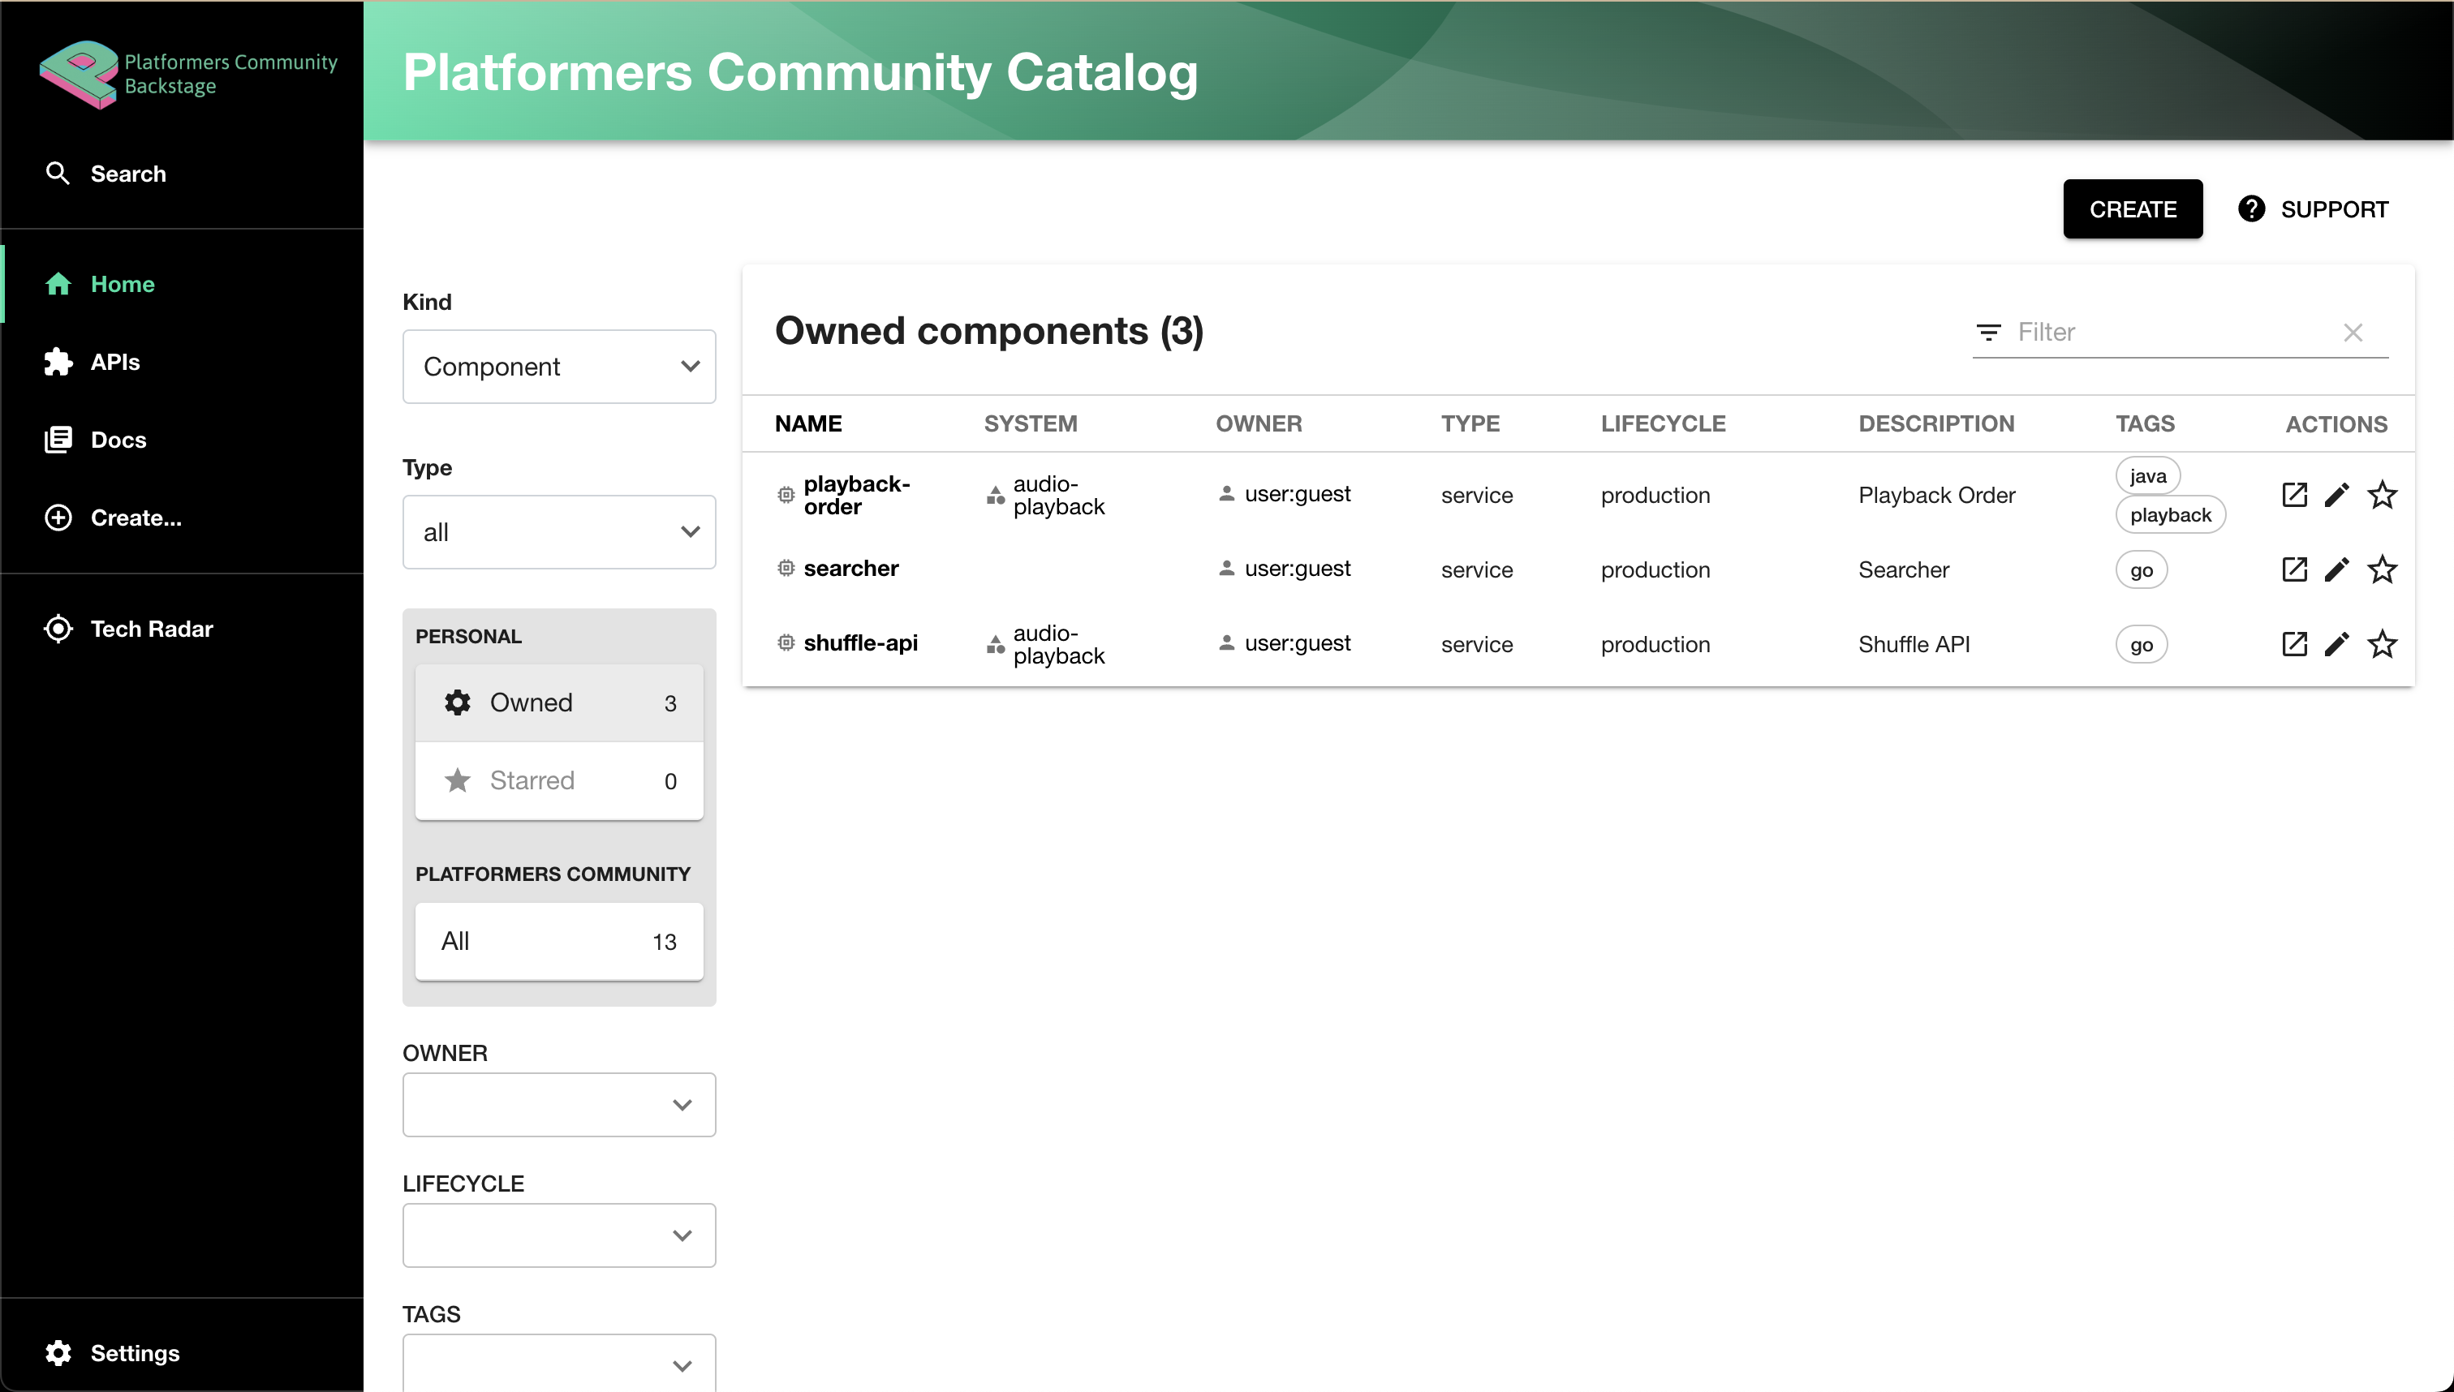
Task: Click the edit pencil icon for shuffle-api
Action: tap(2336, 642)
